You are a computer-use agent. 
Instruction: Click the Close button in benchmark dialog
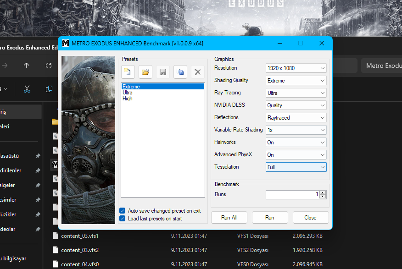click(x=311, y=218)
